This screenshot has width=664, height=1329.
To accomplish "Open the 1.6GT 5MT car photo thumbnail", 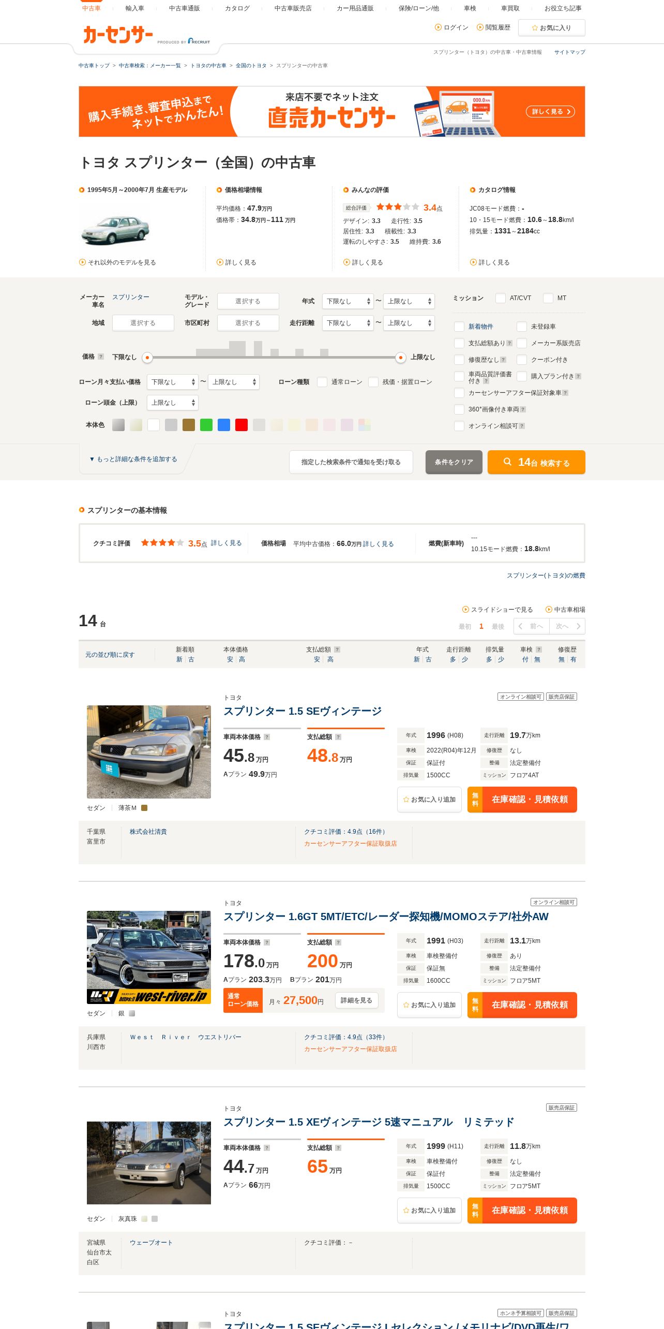I will pos(149,957).
